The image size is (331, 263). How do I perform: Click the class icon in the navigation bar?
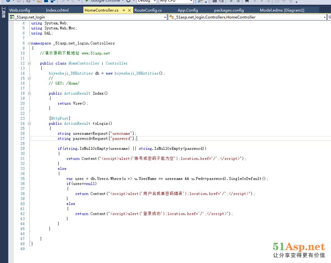[171, 17]
